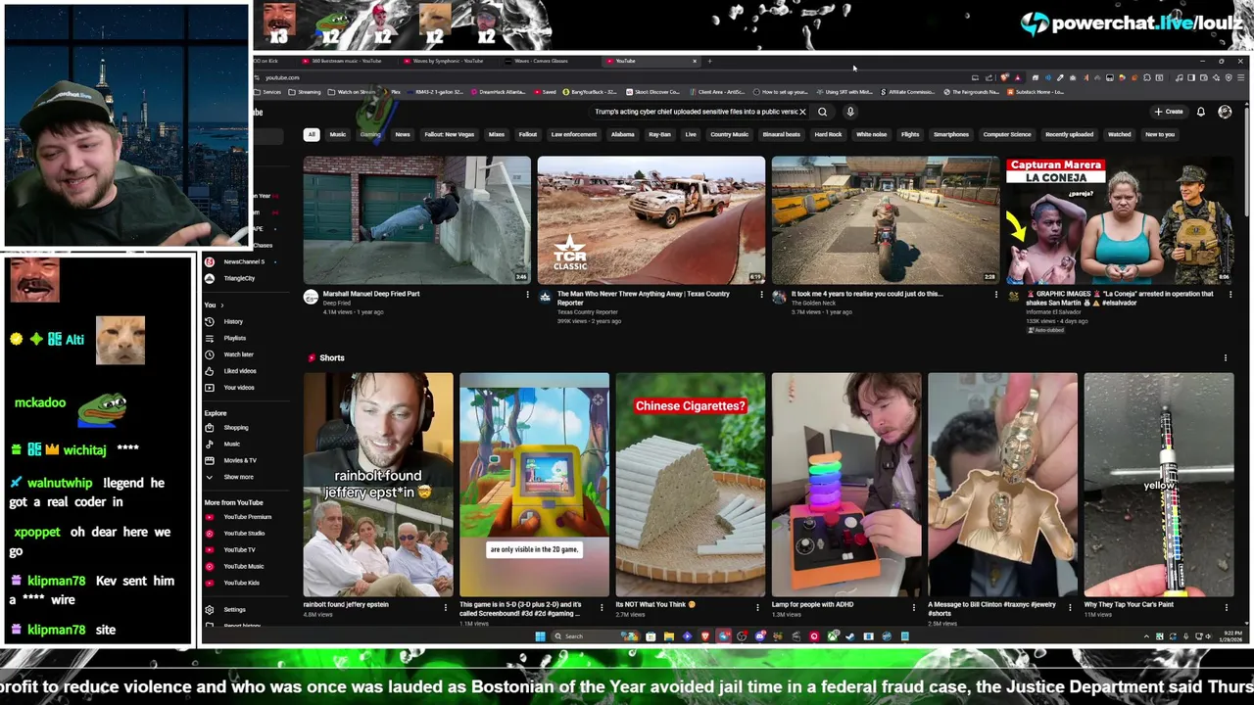
Task: Open options menu for Golden Neck video
Action: [x=995, y=294]
